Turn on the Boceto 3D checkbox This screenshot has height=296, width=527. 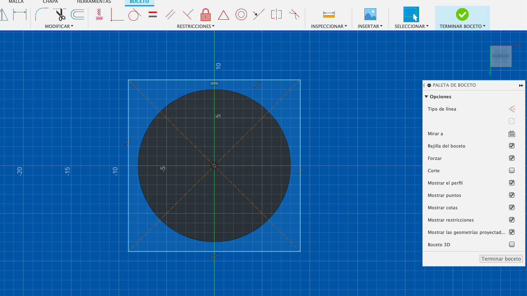point(512,245)
